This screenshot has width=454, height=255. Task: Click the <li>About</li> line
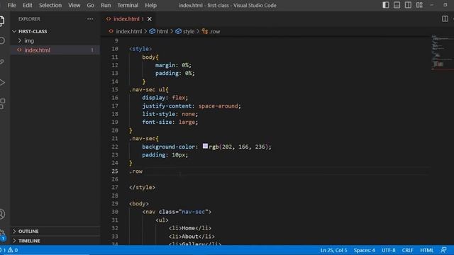point(192,236)
